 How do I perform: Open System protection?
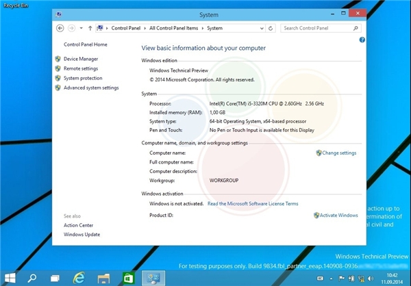point(83,78)
